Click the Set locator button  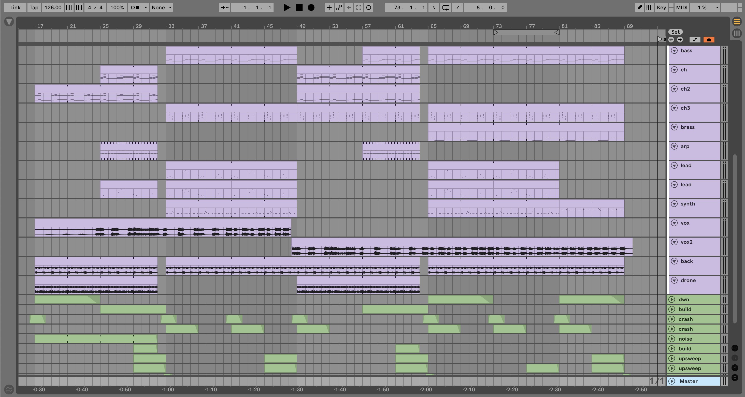pyautogui.click(x=675, y=32)
